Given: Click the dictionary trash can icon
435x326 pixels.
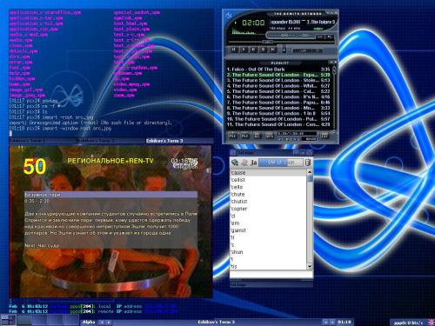Looking at the screenshot, I should [x=308, y=163].
